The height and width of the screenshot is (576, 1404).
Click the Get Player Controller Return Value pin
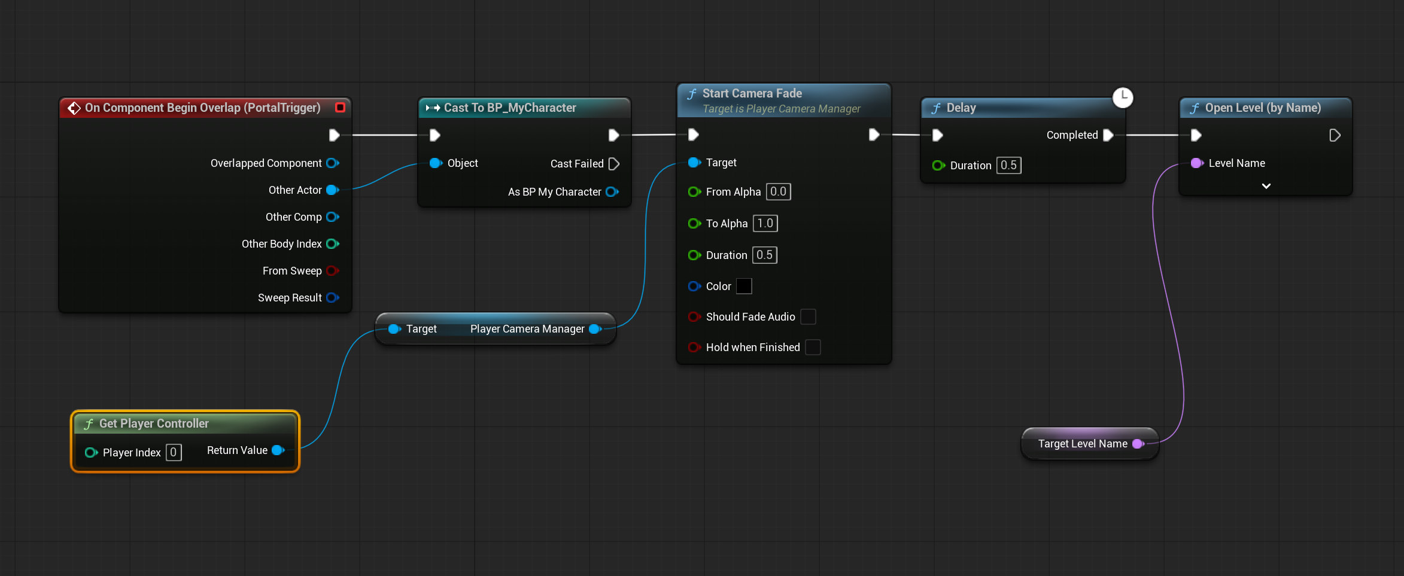(x=278, y=450)
